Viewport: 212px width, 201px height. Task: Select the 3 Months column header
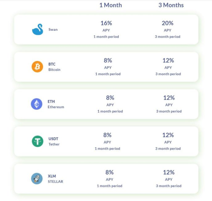point(171,5)
